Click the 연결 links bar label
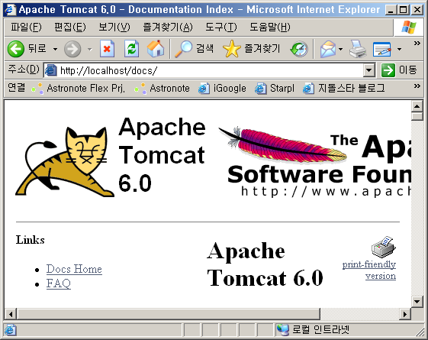This screenshot has height=340, width=428. tap(16, 88)
